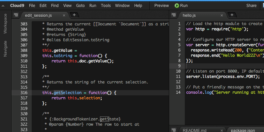Open pane menu icon beside README.md tab
The height and width of the screenshot is (132, 264).
click(174, 130)
